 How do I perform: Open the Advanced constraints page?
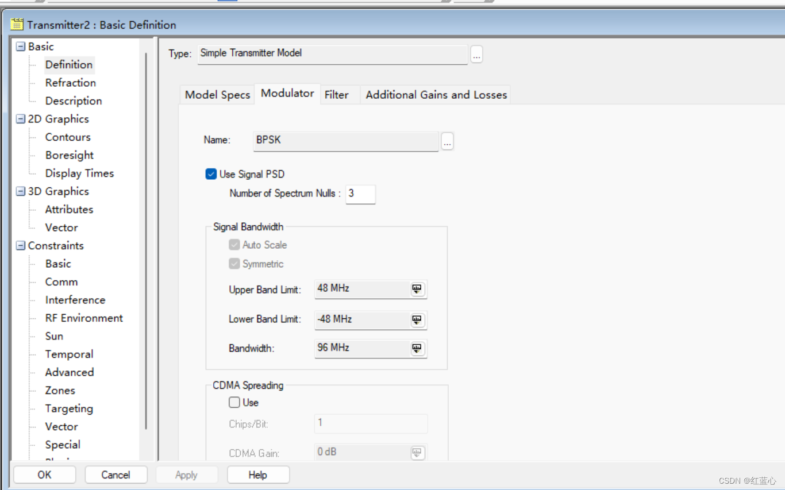pyautogui.click(x=70, y=372)
